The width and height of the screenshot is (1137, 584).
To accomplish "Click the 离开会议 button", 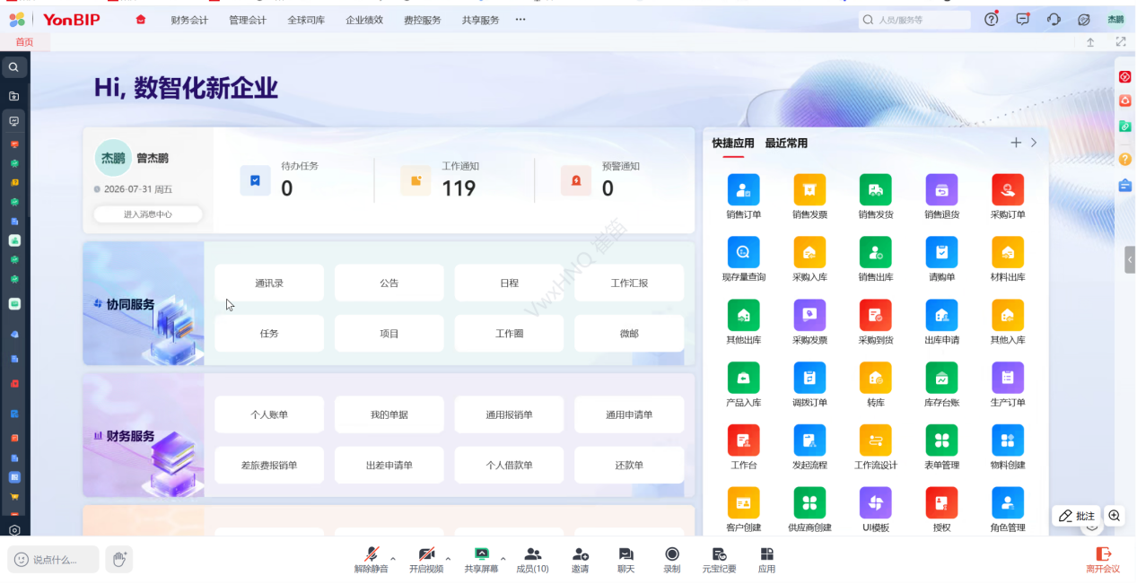I will point(1104,560).
